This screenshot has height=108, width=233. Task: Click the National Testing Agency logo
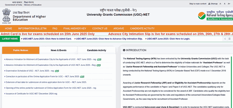[215, 15]
